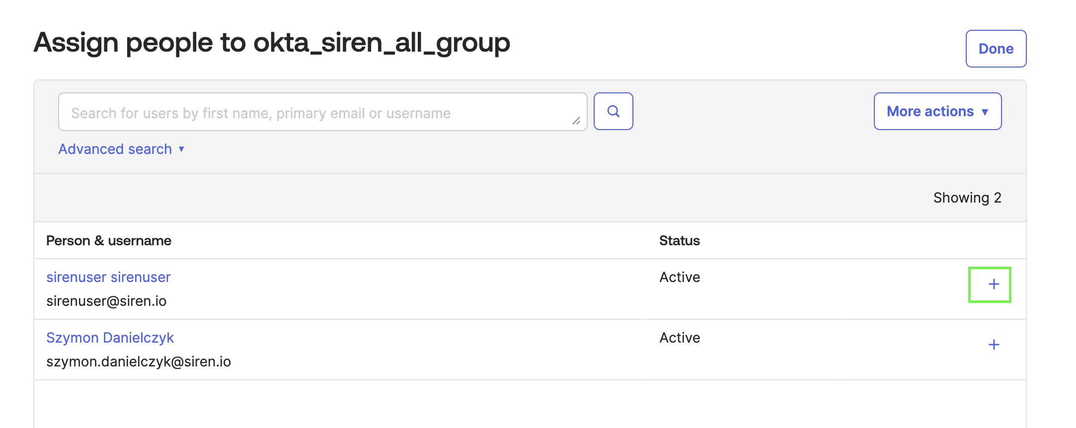Screen dimensions: 1076x428
Task: Click the Status column header
Action: click(x=679, y=240)
